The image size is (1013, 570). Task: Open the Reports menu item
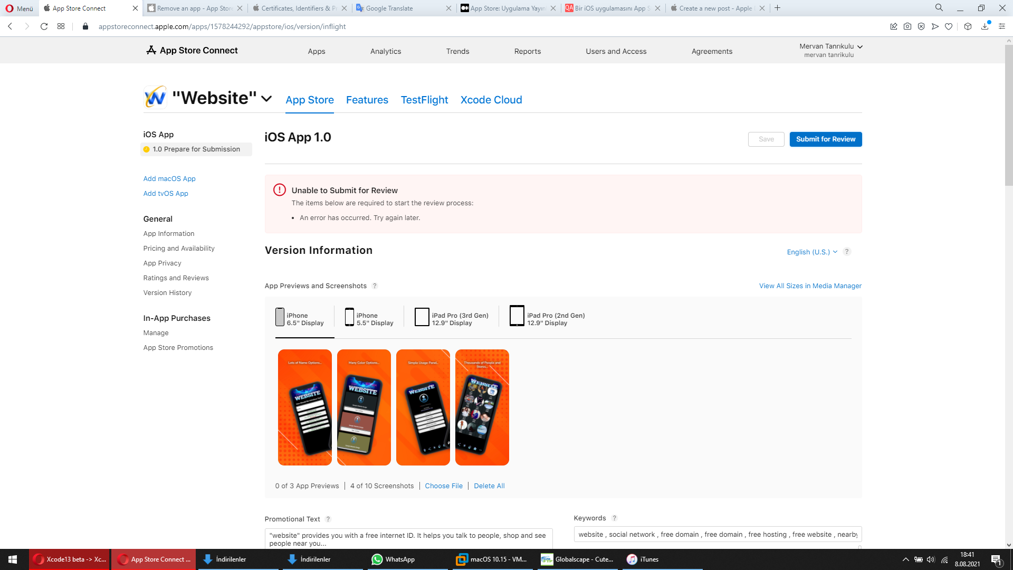coord(528,51)
